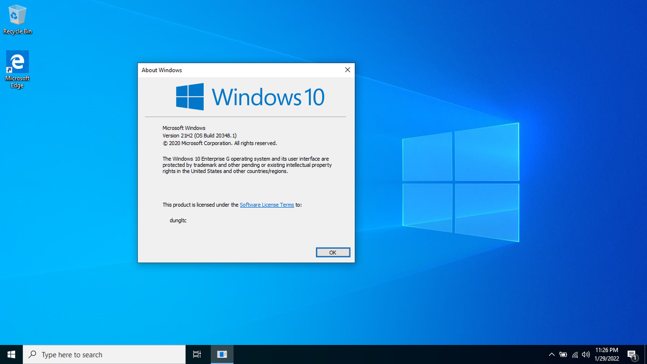Show hidden system tray icons

pyautogui.click(x=551, y=354)
